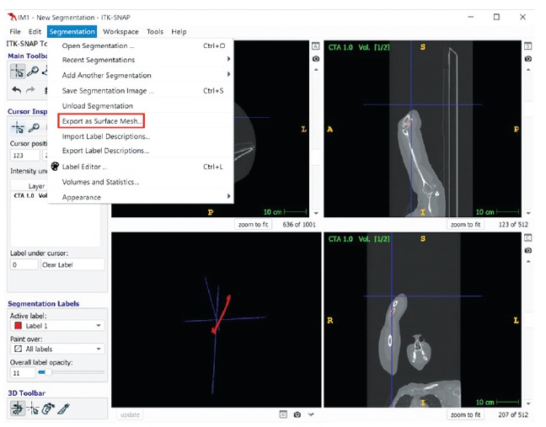Select the 3D scalpel tool

point(63,408)
